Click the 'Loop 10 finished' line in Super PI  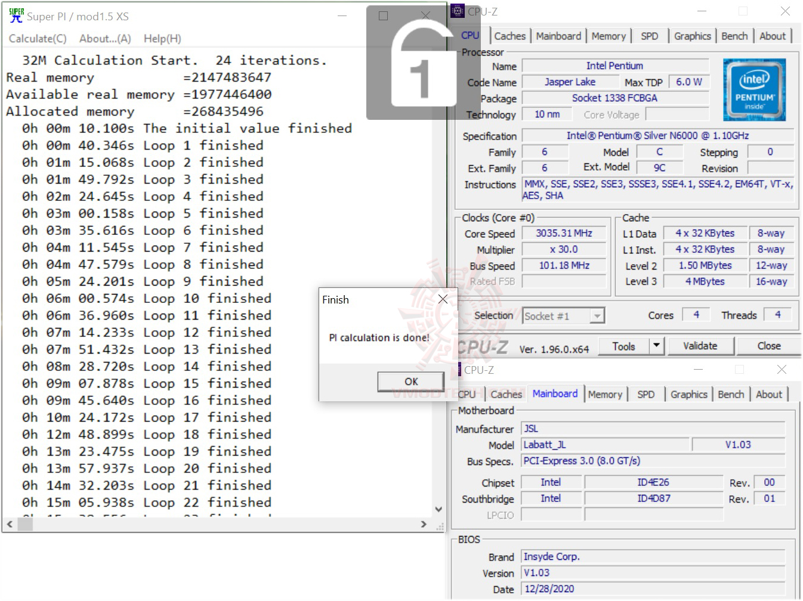147,298
